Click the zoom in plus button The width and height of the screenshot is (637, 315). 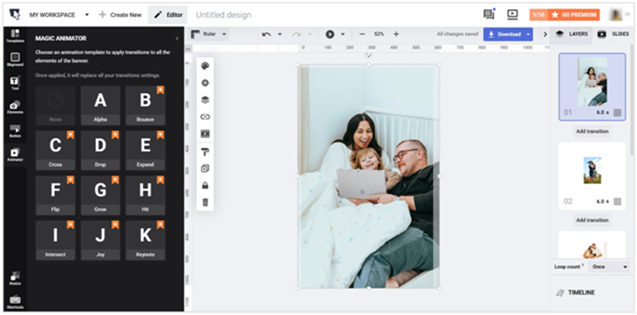coord(396,34)
